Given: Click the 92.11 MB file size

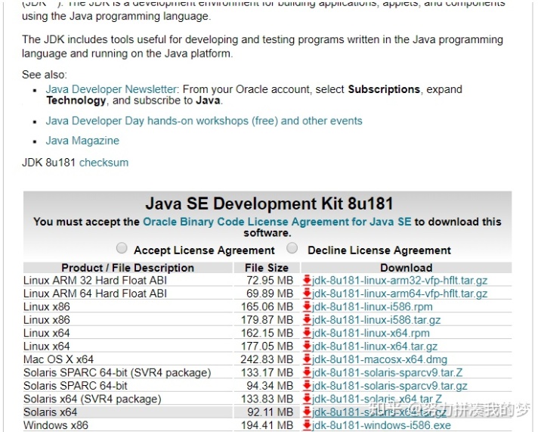Looking at the screenshot, I should 270,412.
